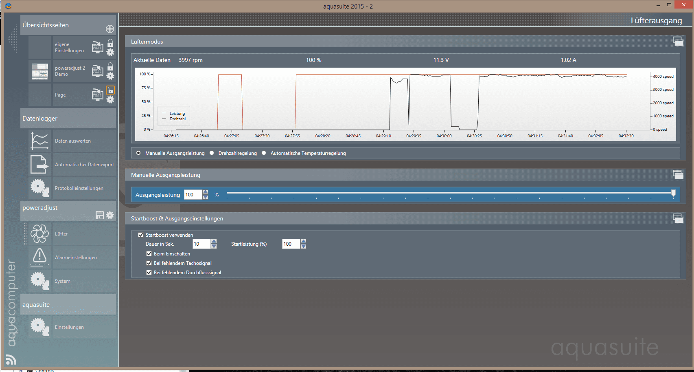Collapse Startboost & Ausgangseinstellungen panel via header icon
The width and height of the screenshot is (694, 372).
point(678,218)
